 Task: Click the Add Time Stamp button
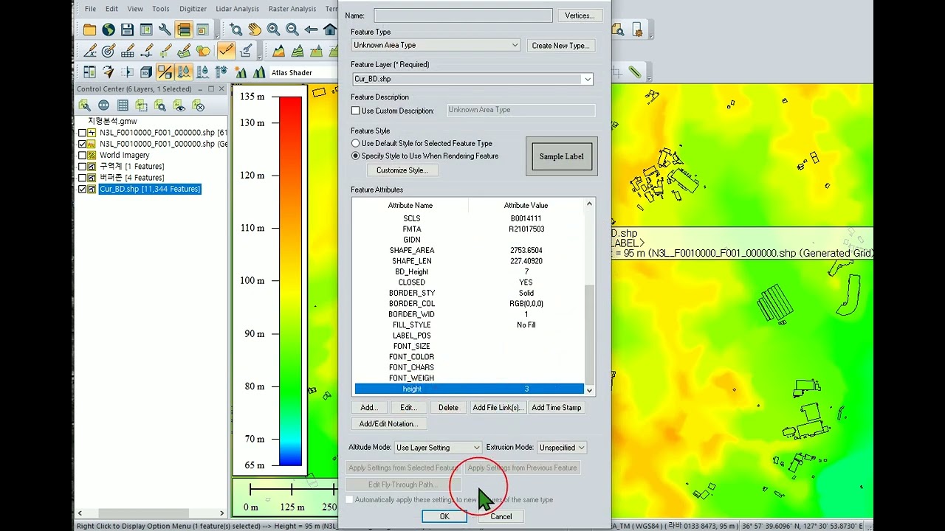tap(557, 408)
